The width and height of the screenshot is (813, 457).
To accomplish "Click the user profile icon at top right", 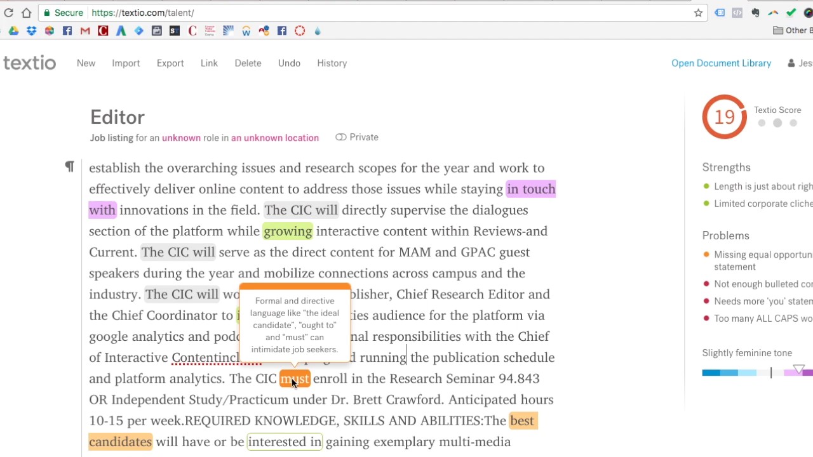I will click(791, 63).
